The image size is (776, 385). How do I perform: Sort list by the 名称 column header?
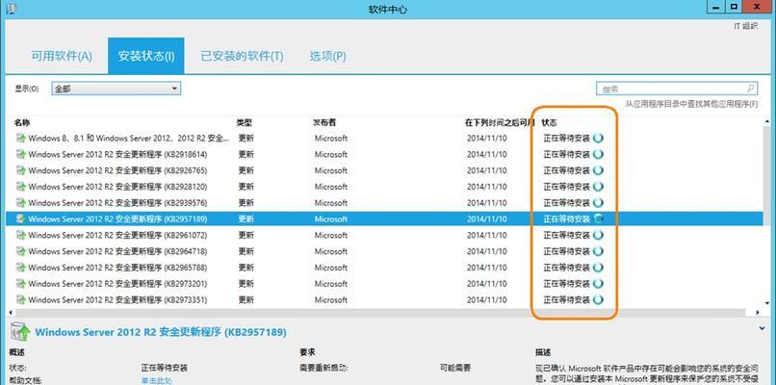coord(23,122)
